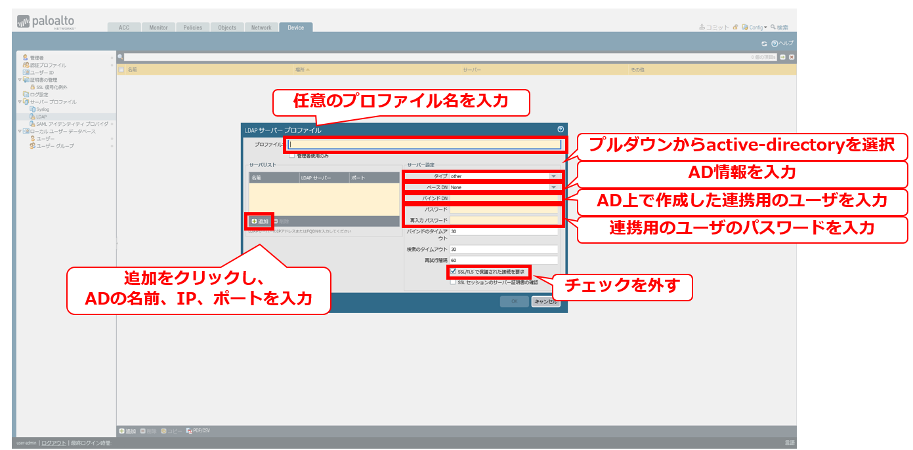Click the キャンセル button in the dialog
Image resolution: width=913 pixels, height=450 pixels.
point(545,302)
